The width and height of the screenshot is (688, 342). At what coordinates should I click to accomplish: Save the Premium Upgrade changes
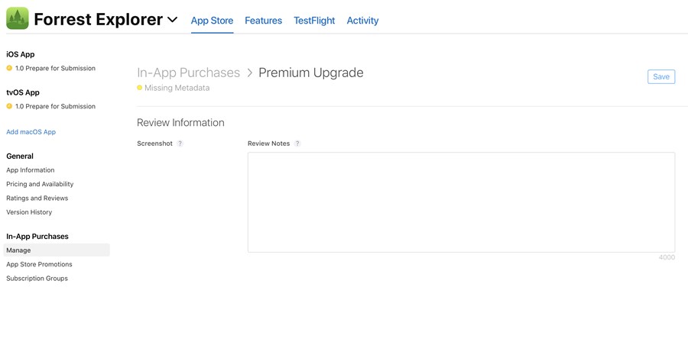point(661,76)
